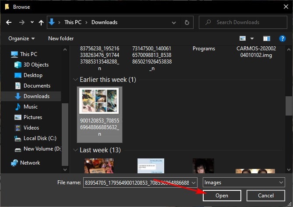
Task: Open the Organize menu
Action: coord(21,39)
